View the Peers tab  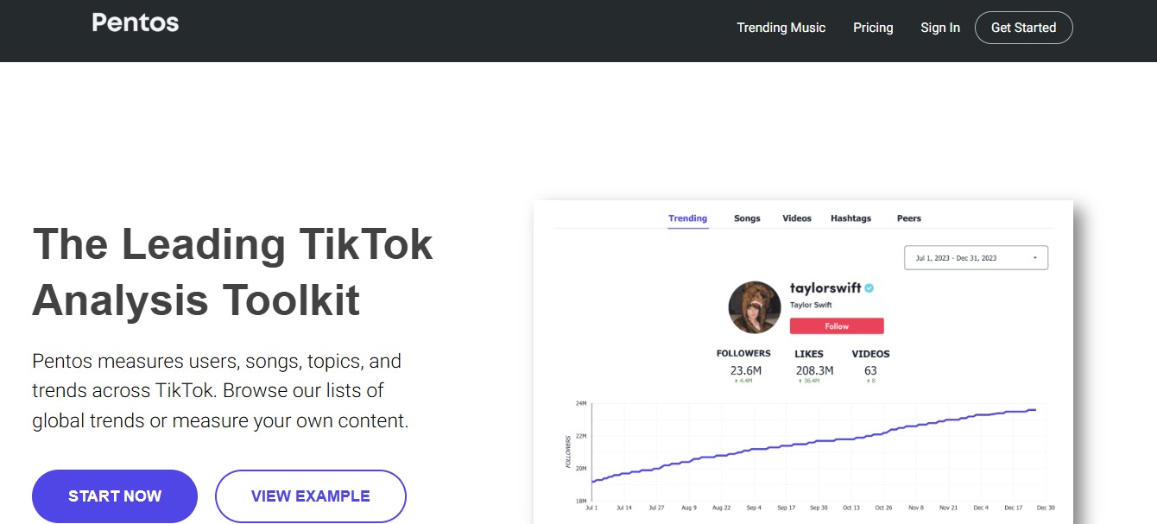click(x=908, y=218)
